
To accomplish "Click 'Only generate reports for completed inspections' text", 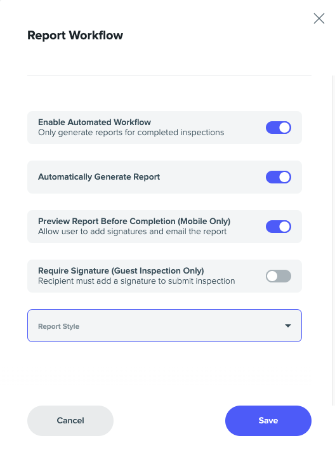I will (131, 133).
